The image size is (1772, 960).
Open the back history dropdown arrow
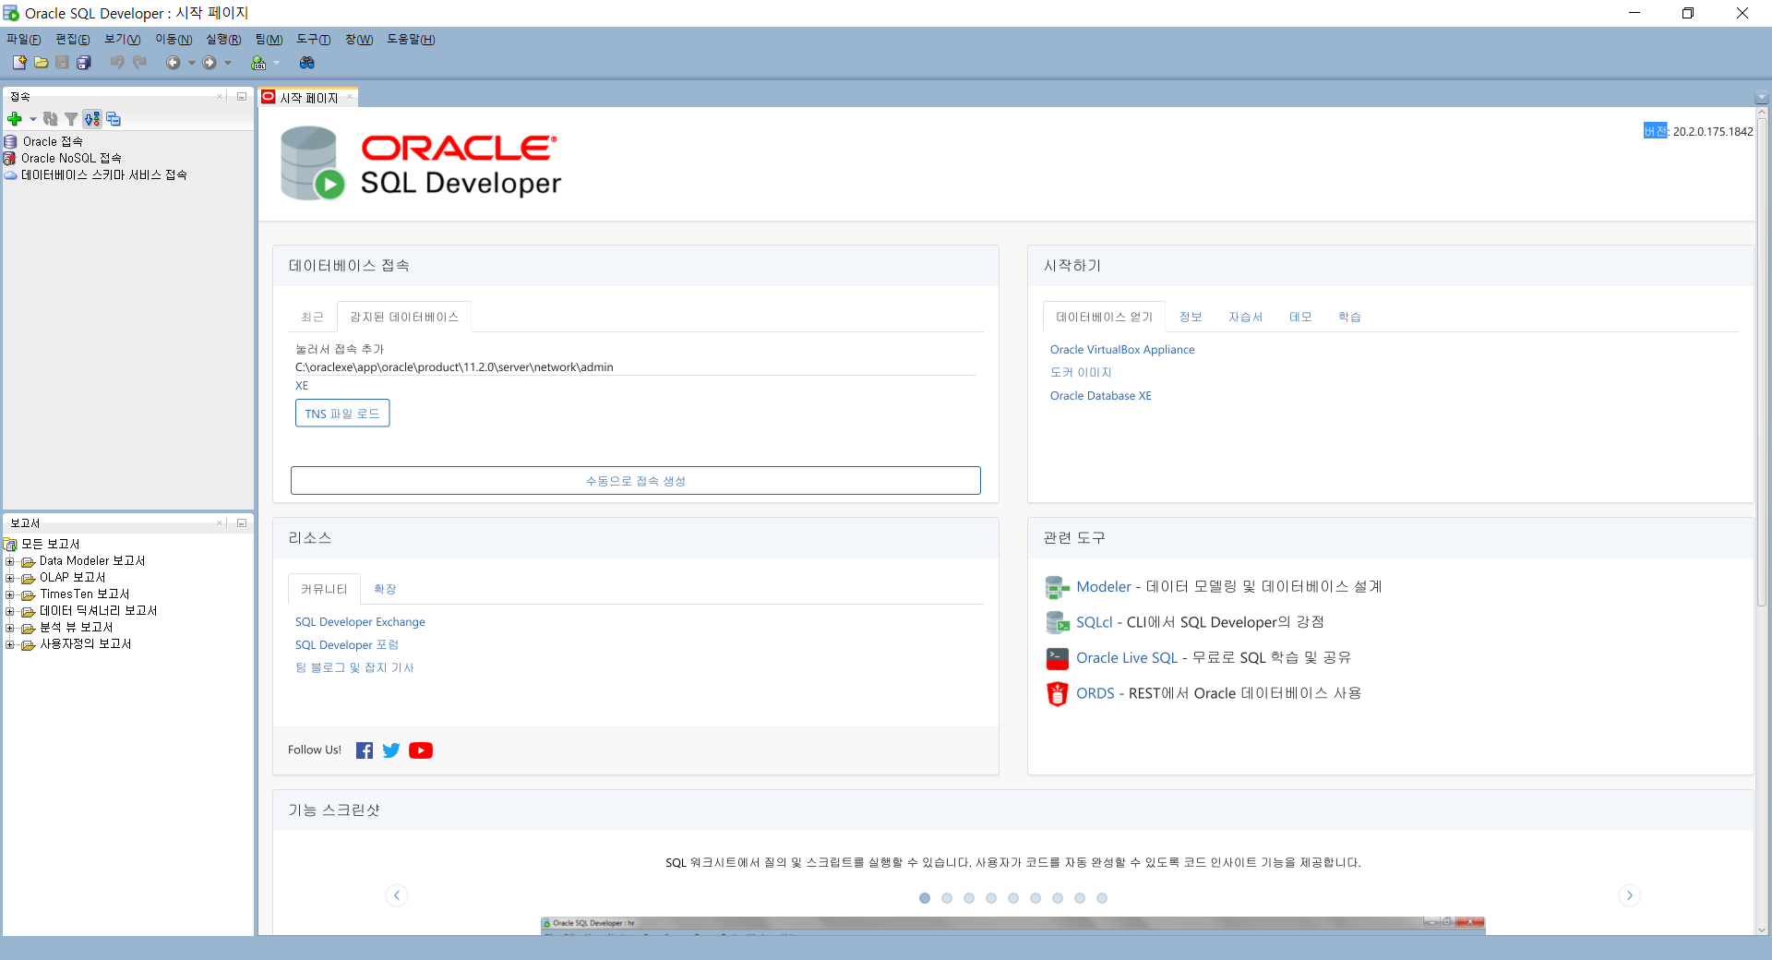[191, 63]
